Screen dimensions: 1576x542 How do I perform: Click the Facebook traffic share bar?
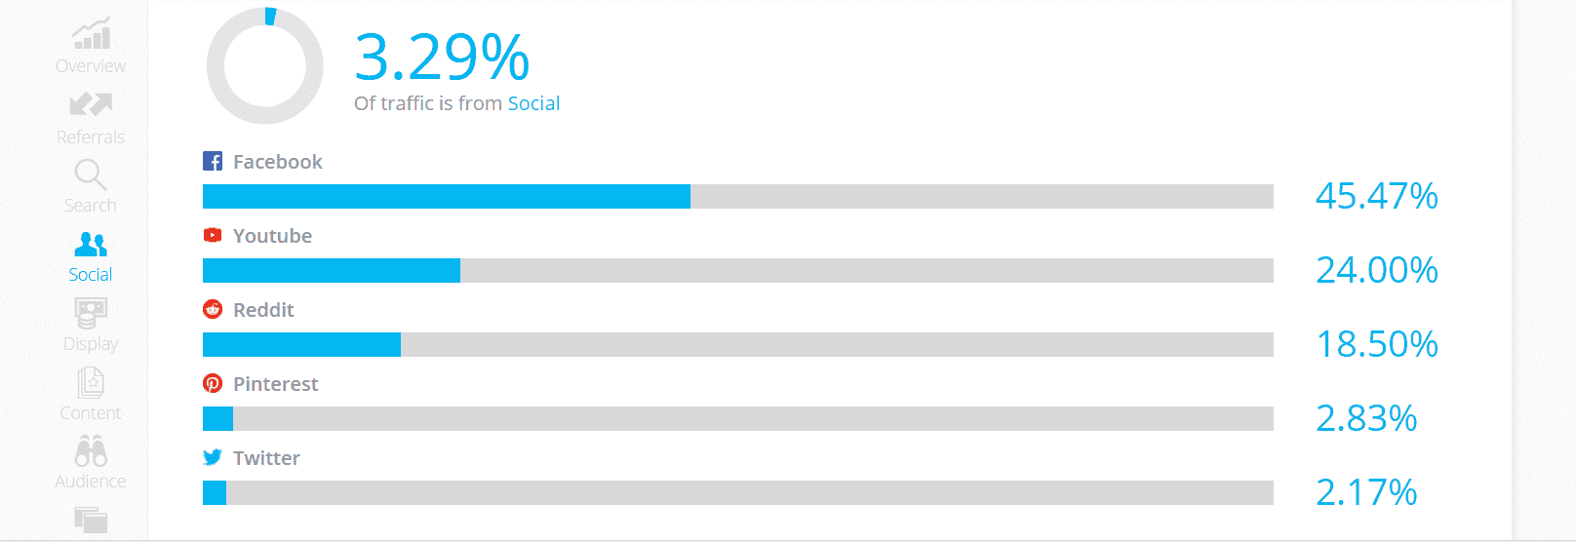[738, 196]
